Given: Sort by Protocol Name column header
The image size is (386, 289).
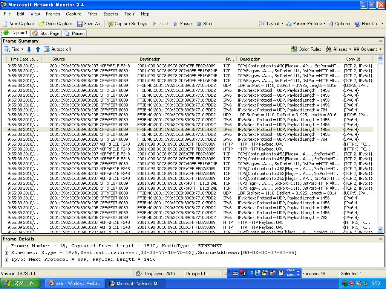Looking at the screenshot, I should 230,59.
